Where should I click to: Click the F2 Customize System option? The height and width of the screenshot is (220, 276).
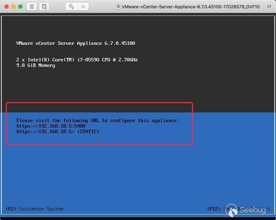pyautogui.click(x=34, y=209)
